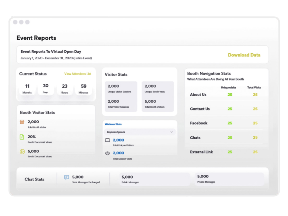Select the 23 Hours countdown card
The height and width of the screenshot is (216, 288).
[64, 89]
